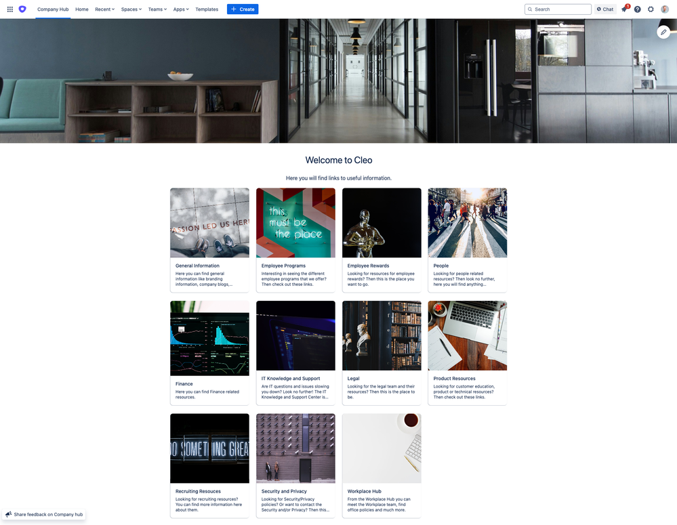Expand the Apps dropdown
The image size is (677, 525).
point(181,9)
